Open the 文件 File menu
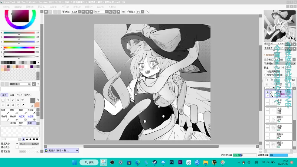The width and height of the screenshot is (297, 167). pyautogui.click(x=6, y=7)
